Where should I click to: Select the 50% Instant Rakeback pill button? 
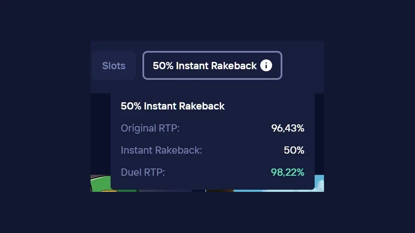pyautogui.click(x=212, y=65)
